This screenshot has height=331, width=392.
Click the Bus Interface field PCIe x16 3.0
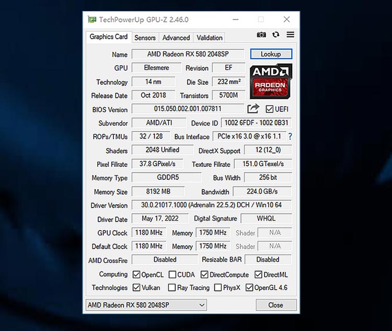click(x=249, y=136)
